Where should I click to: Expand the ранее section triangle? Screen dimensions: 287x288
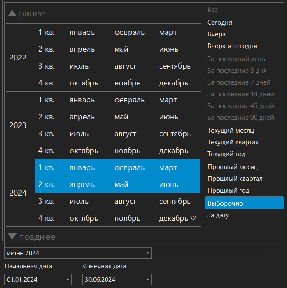click(x=12, y=14)
